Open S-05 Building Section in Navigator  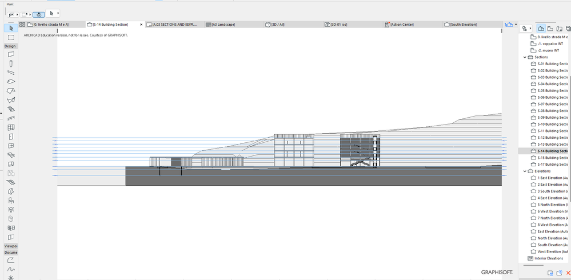[549, 91]
